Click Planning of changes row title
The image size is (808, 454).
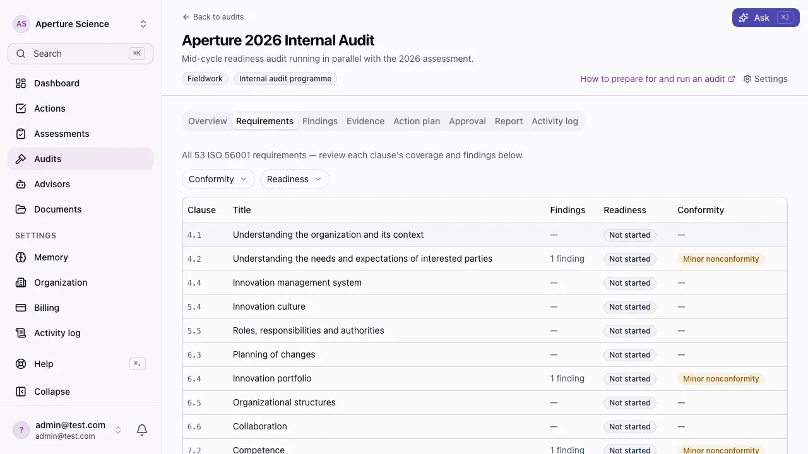click(x=274, y=354)
